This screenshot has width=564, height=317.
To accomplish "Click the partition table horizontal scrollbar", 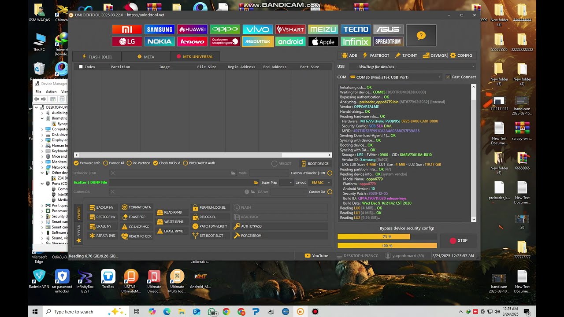I will [x=203, y=155].
